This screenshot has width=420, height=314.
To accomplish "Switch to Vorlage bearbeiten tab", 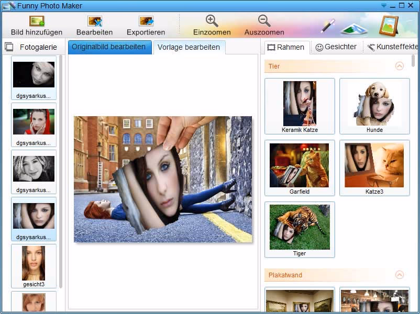I will [189, 47].
